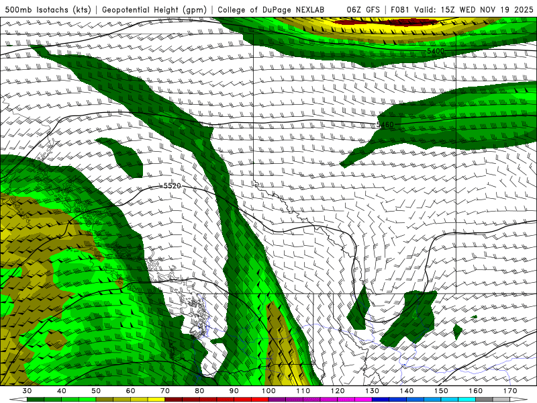Click the 5520 height contour label

pyautogui.click(x=172, y=186)
